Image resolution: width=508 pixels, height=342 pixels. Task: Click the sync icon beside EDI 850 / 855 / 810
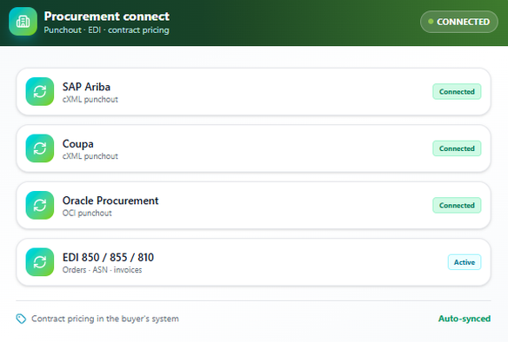(x=40, y=262)
